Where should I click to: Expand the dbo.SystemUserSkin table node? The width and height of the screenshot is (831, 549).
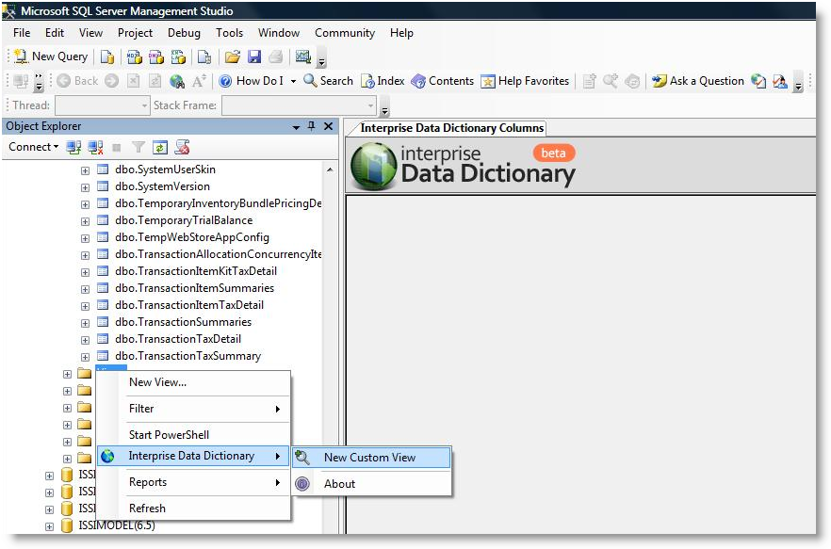point(85,170)
